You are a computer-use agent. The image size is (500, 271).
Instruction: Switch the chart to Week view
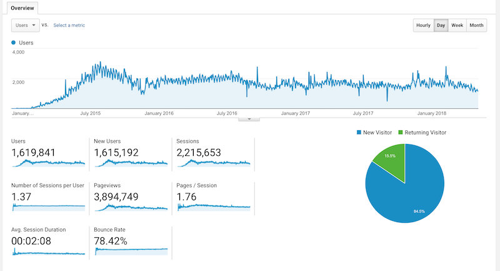point(457,25)
